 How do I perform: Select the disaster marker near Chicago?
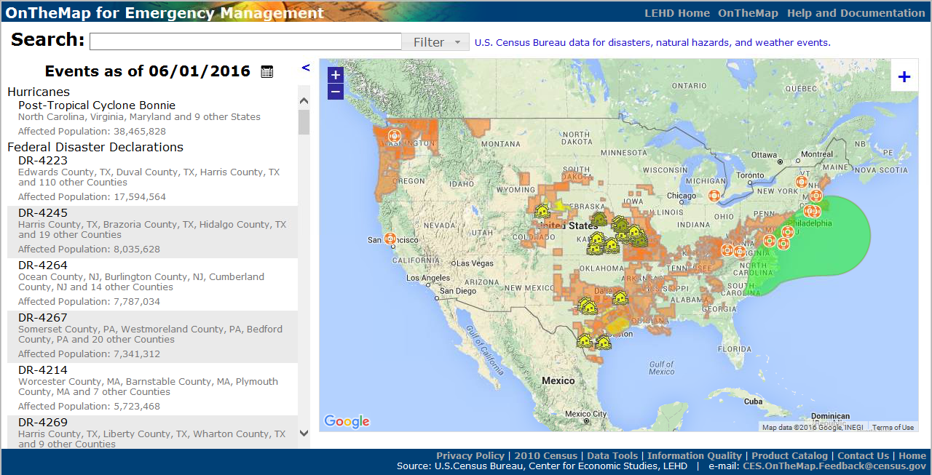pos(714,196)
